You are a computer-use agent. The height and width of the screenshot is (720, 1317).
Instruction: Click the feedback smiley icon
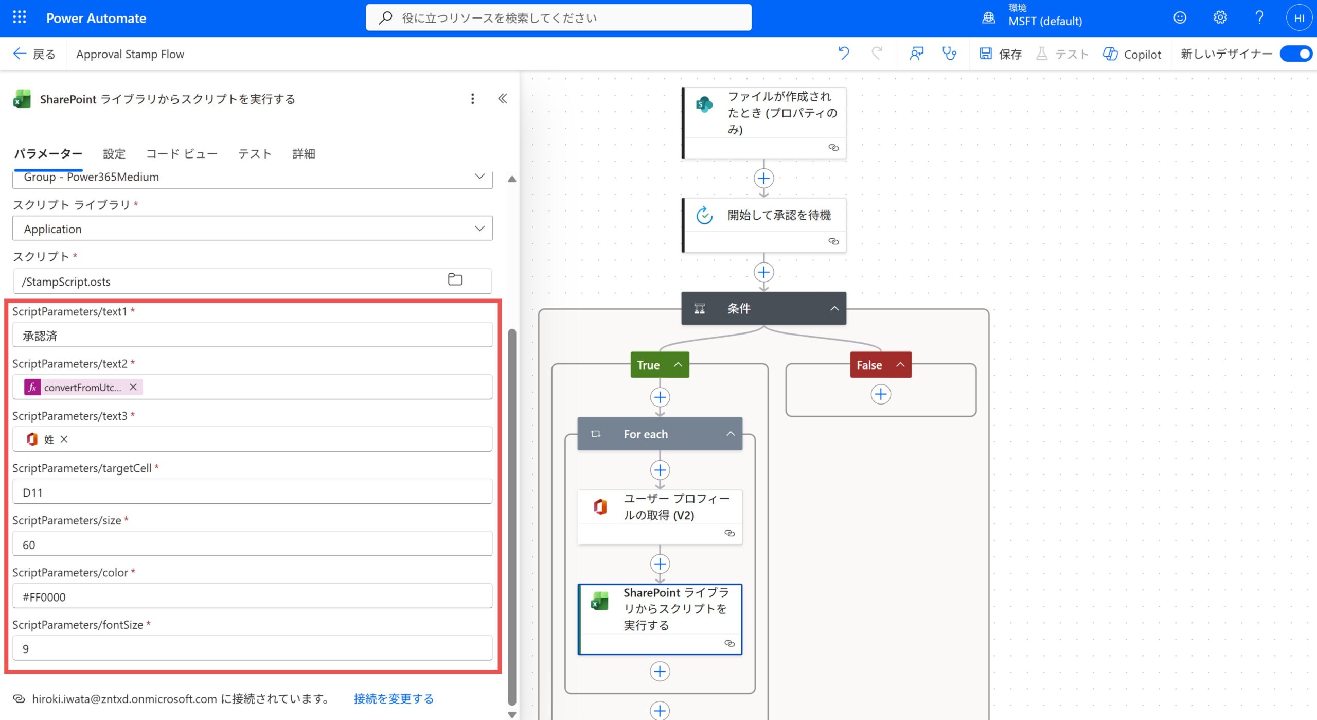click(1180, 17)
